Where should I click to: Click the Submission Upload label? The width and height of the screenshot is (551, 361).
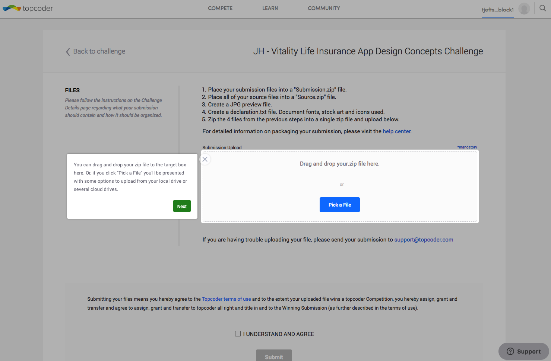point(222,148)
